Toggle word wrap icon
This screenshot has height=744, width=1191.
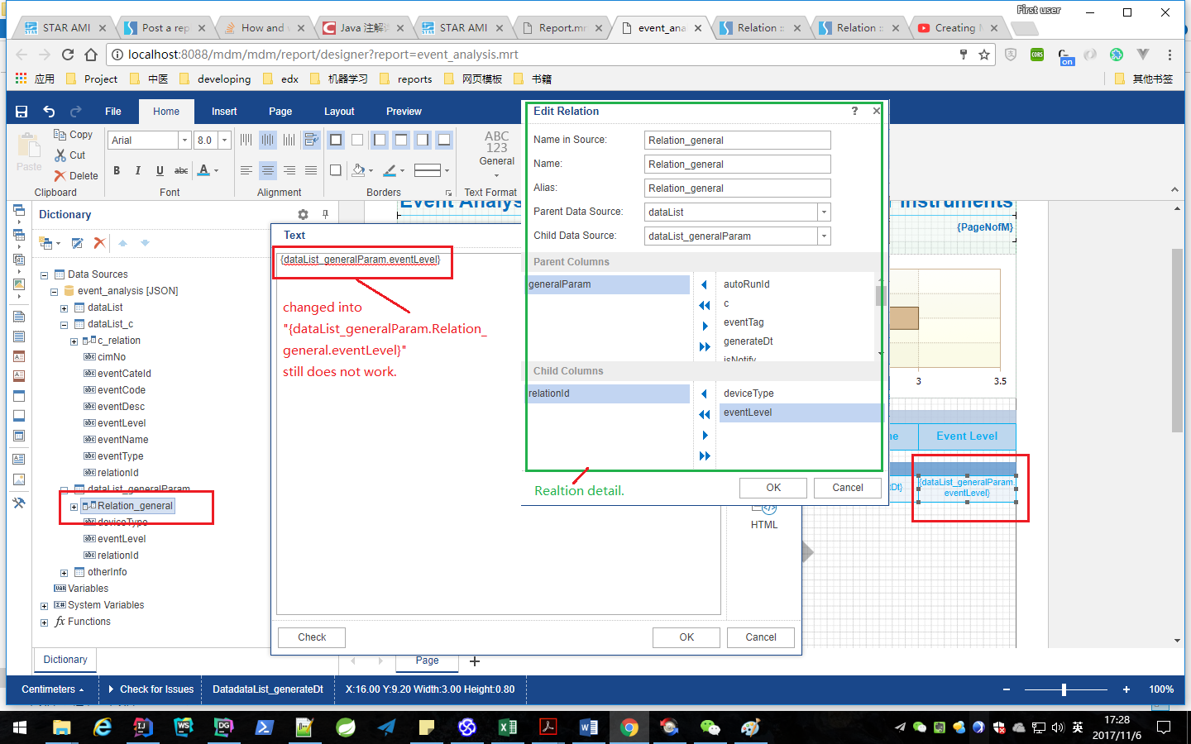[311, 140]
